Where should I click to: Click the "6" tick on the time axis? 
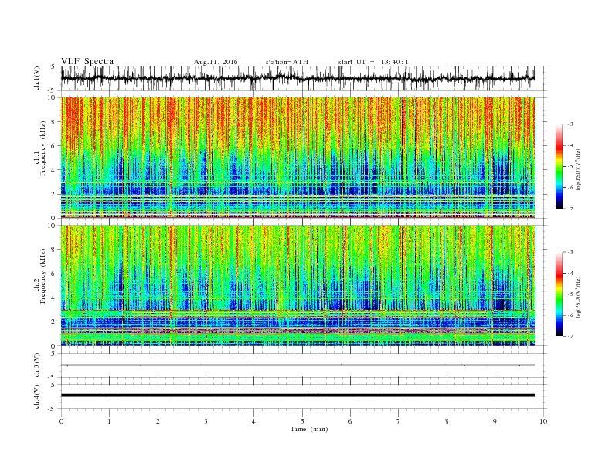point(350,421)
